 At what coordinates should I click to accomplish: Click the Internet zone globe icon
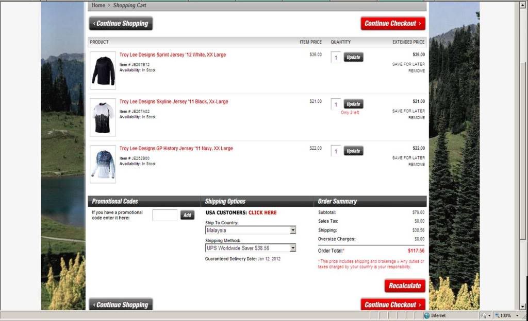pyautogui.click(x=426, y=316)
